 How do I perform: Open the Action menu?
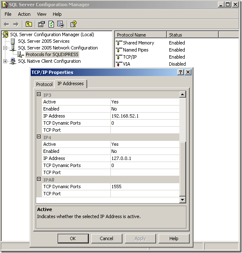24,14
